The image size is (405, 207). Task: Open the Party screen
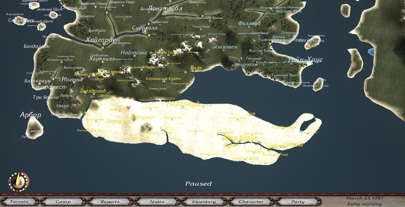tap(298, 202)
